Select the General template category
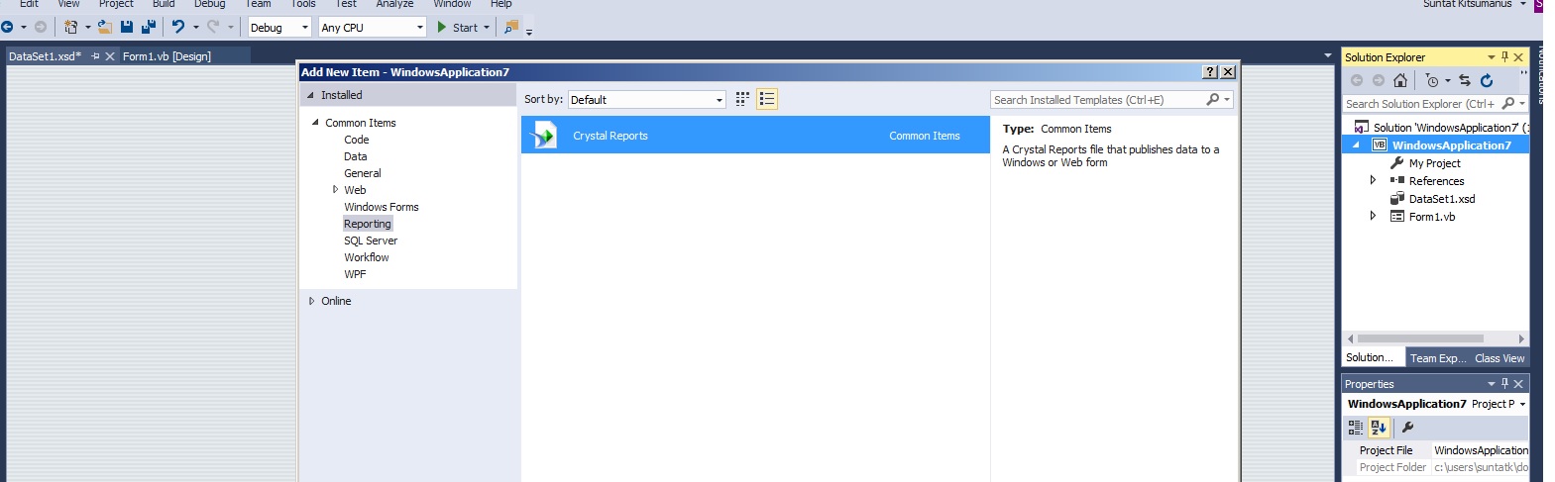This screenshot has height=482, width=1555. tap(363, 173)
